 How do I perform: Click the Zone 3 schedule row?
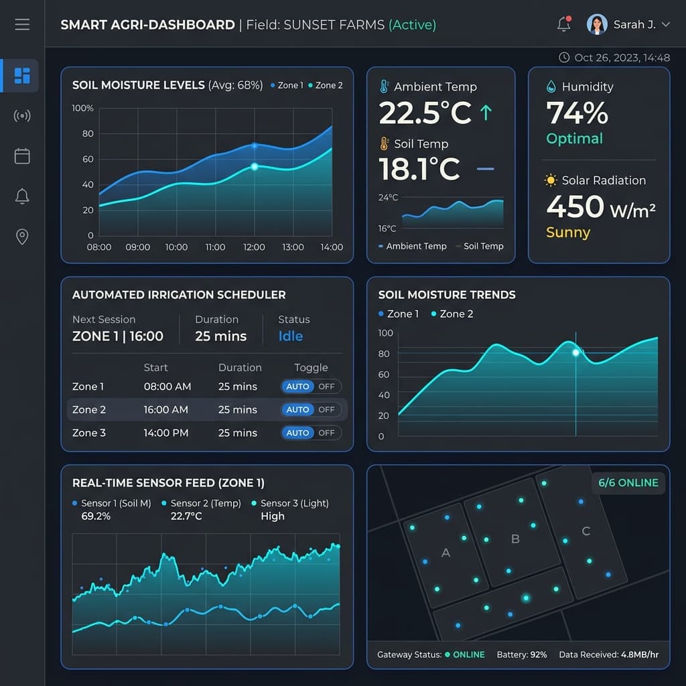[x=207, y=433]
